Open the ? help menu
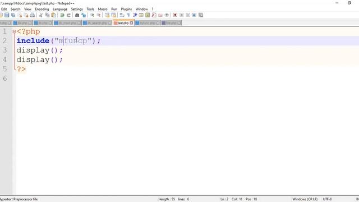359x202 pixels. [152, 9]
